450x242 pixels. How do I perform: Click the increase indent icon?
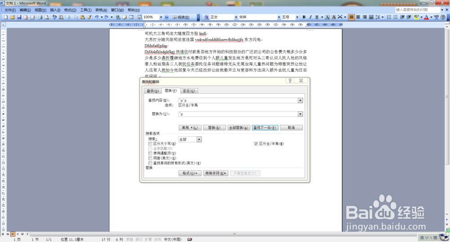409,17
